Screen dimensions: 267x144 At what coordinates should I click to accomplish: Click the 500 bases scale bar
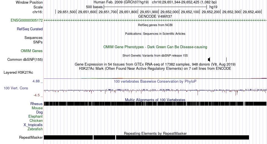[155, 7]
